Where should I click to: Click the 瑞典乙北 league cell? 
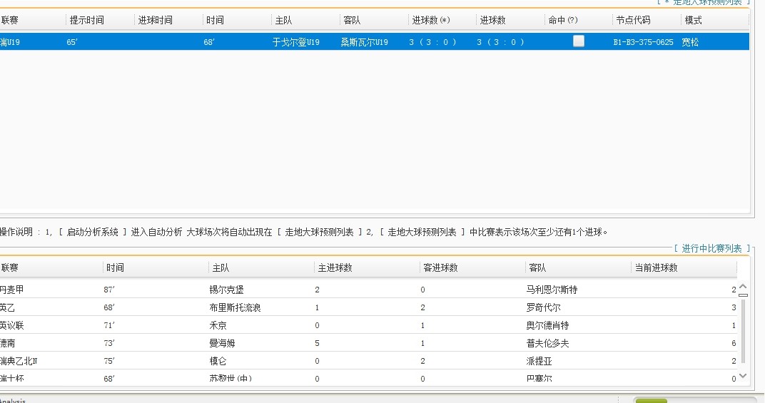(19, 361)
